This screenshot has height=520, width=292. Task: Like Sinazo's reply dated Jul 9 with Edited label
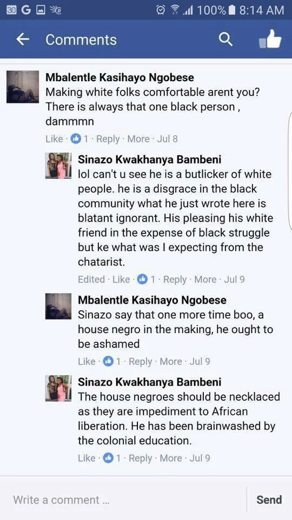121,279
